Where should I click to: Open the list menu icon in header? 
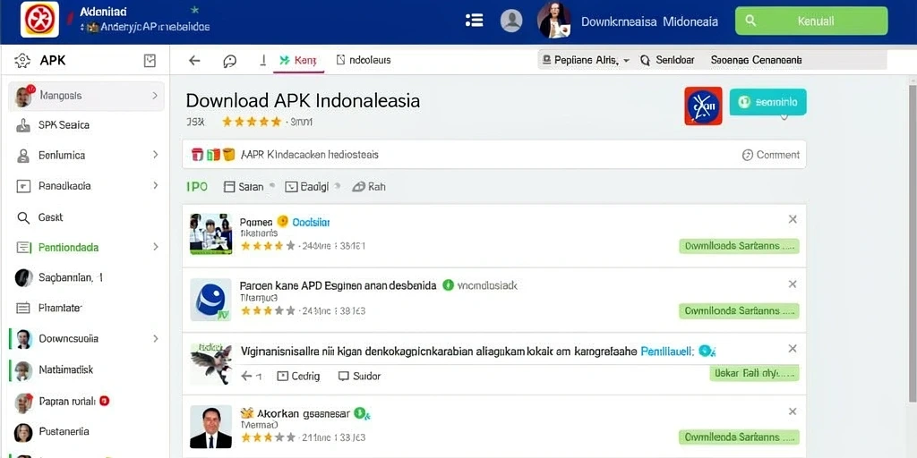point(474,21)
